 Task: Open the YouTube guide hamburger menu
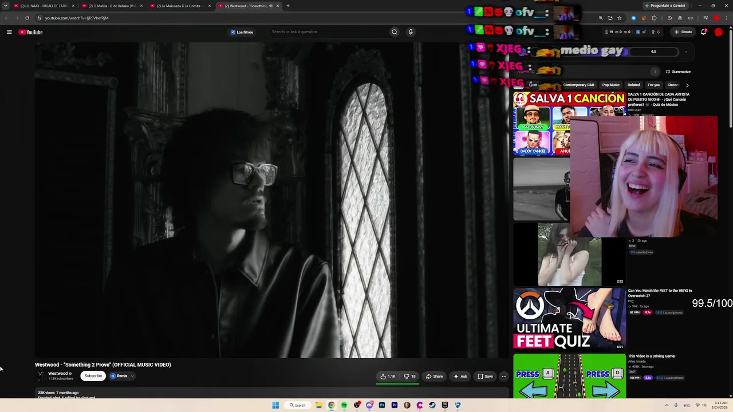pos(9,32)
